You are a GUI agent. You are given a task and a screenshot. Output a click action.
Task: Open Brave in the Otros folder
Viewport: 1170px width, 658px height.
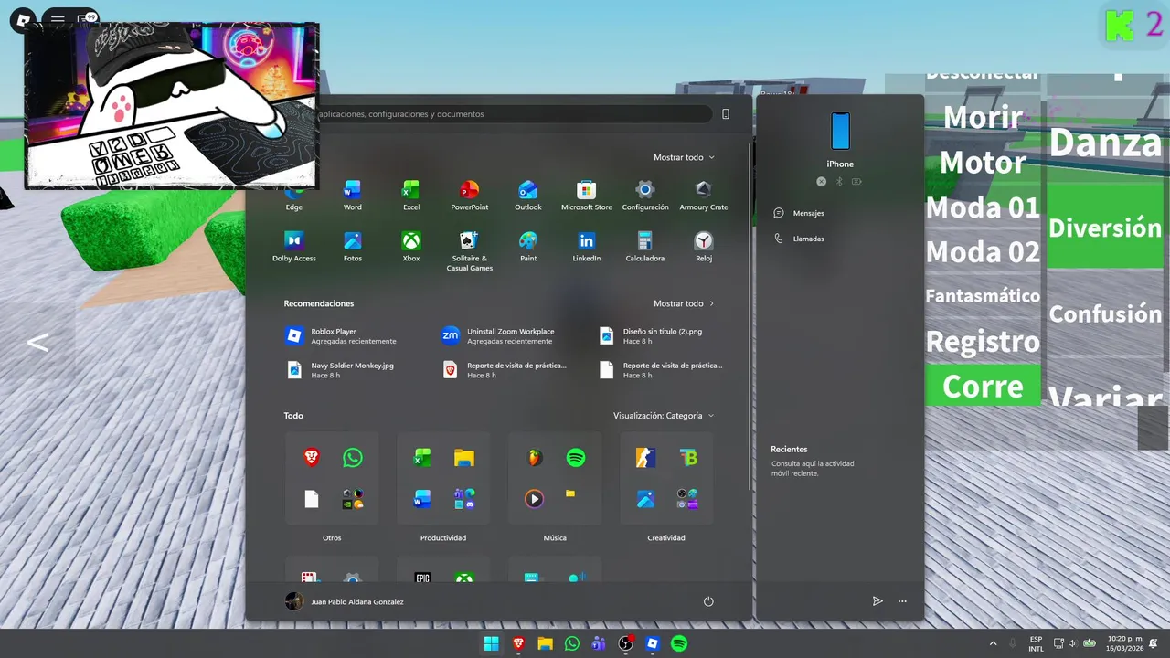tap(312, 458)
